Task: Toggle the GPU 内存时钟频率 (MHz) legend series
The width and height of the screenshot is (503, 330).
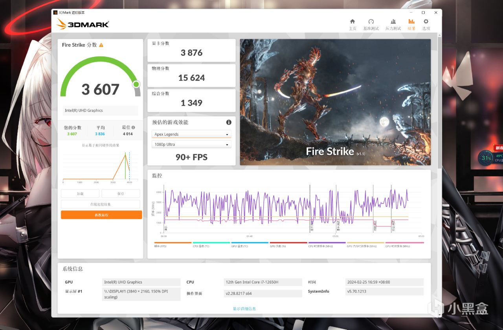Action: (365, 245)
